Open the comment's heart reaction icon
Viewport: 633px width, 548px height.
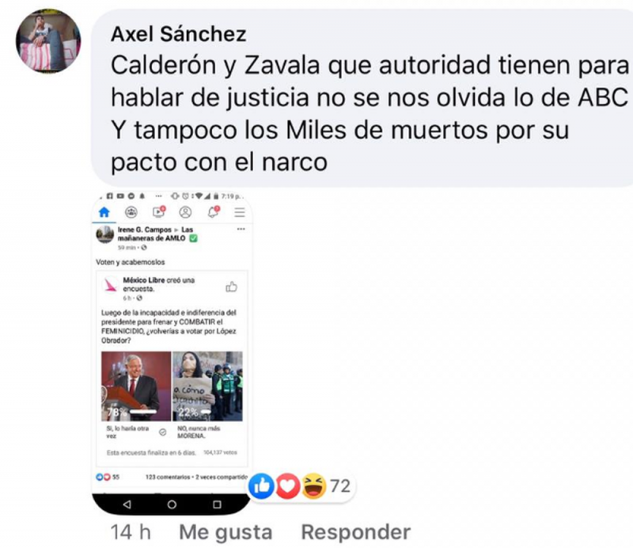coord(287,485)
